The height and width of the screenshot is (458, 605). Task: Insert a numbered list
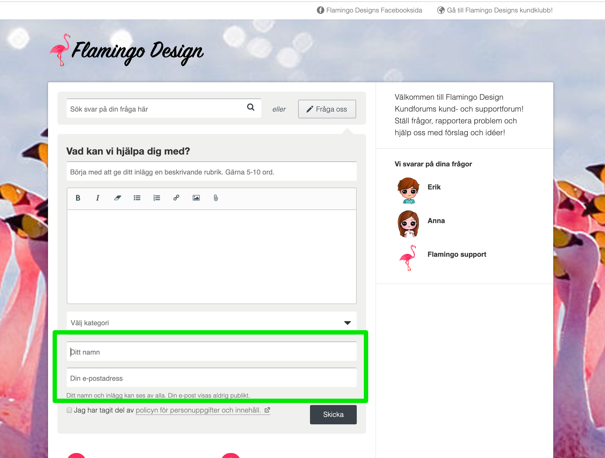point(157,198)
